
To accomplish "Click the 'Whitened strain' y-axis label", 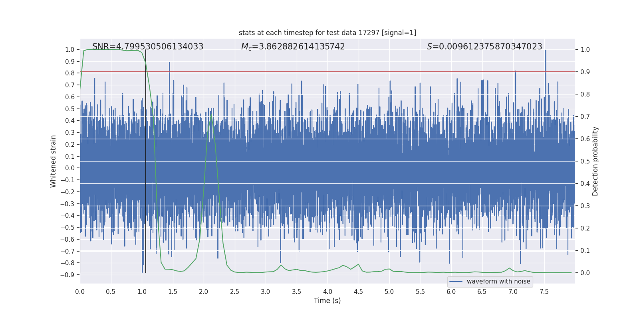I will click(x=54, y=161).
